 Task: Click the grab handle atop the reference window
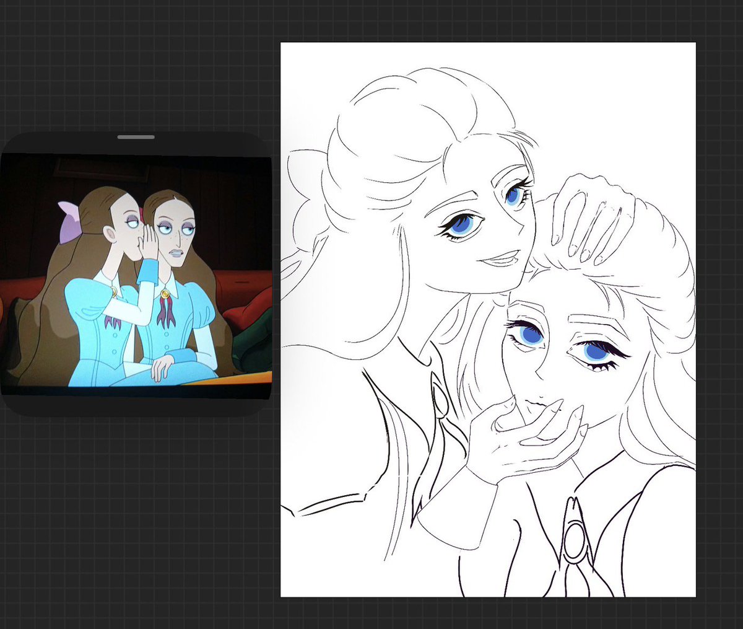pyautogui.click(x=136, y=136)
